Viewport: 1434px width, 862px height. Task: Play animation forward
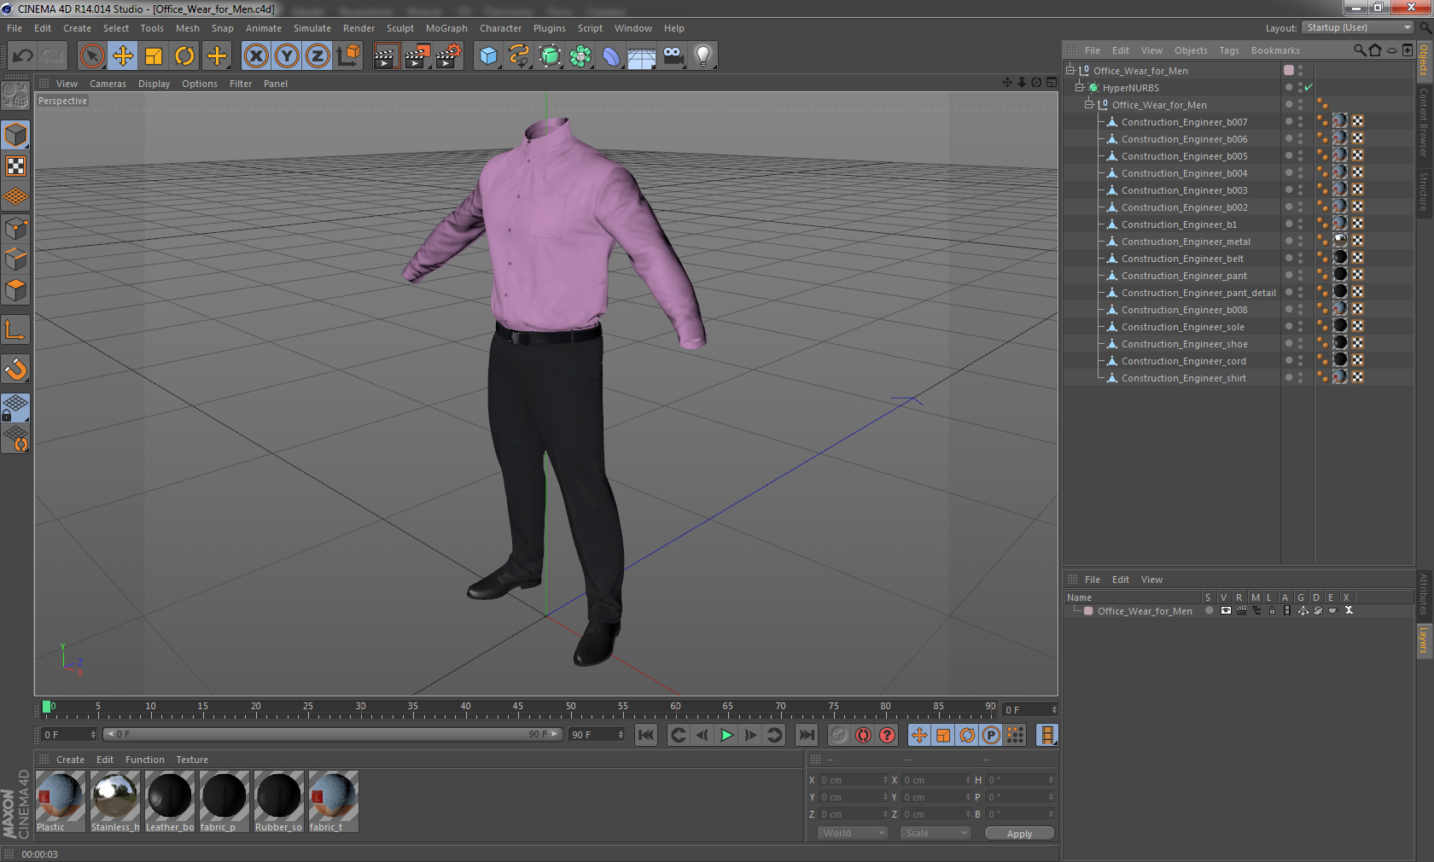pyautogui.click(x=726, y=735)
